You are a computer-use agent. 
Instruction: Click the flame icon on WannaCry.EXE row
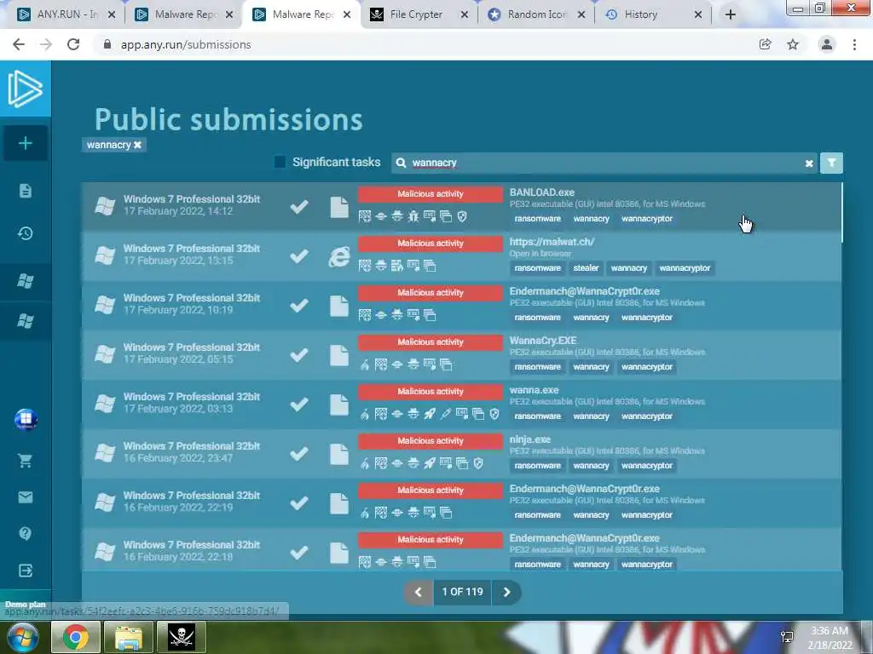pos(365,364)
